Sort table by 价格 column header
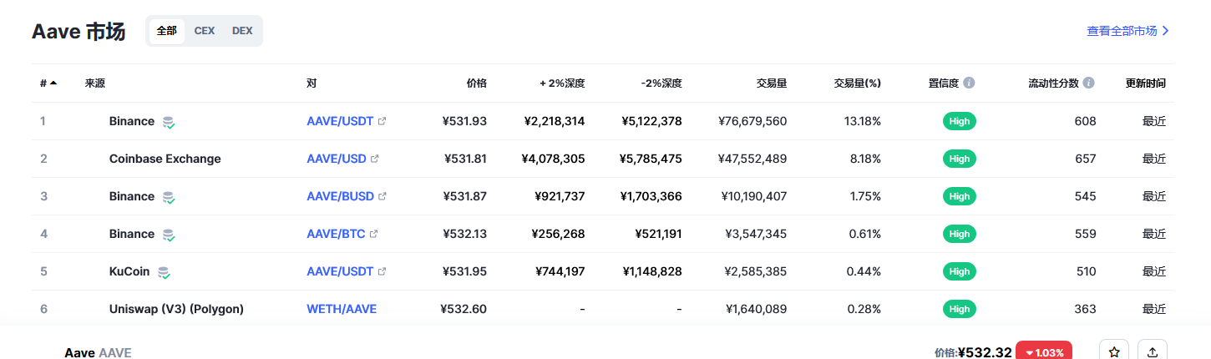 click(x=476, y=83)
